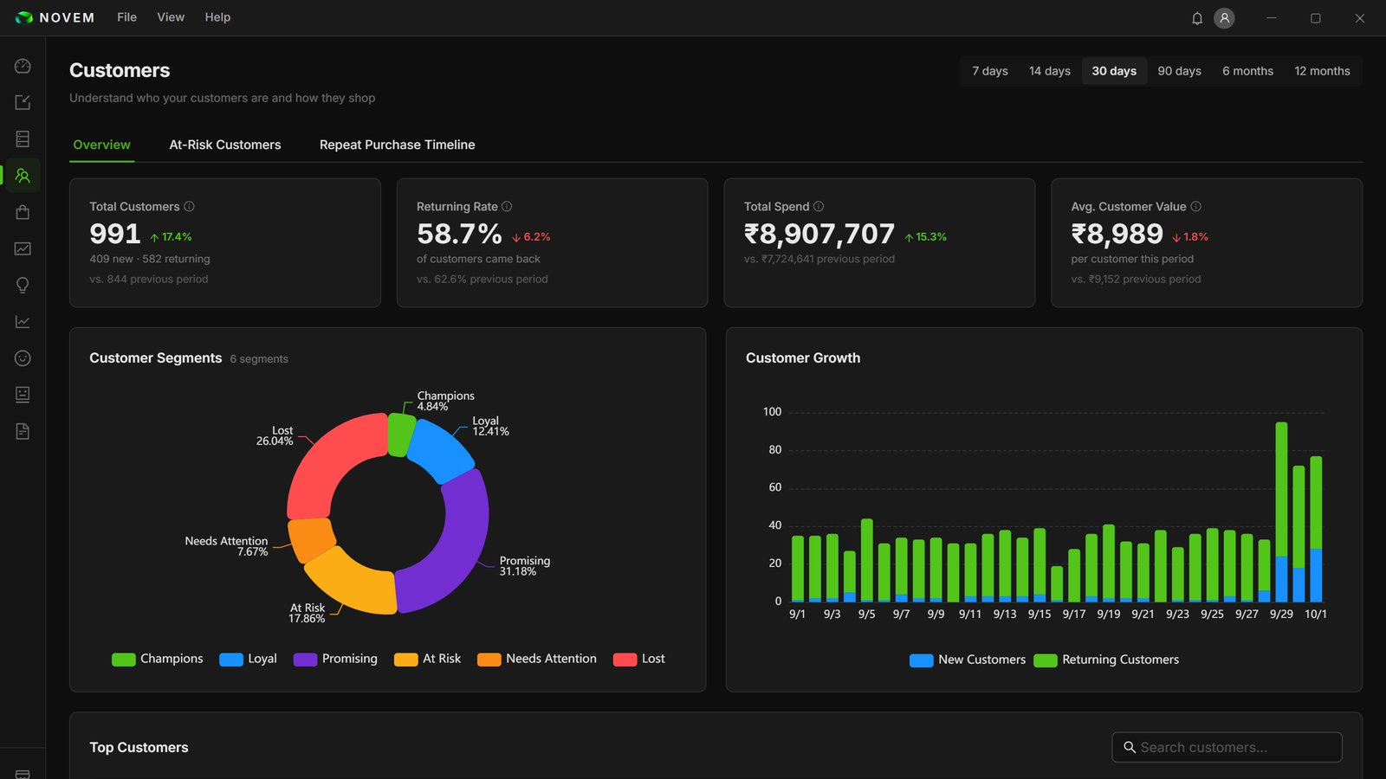Open the dashboard gauge icon in the sidebar
Viewport: 1386px width, 779px height.
23,66
